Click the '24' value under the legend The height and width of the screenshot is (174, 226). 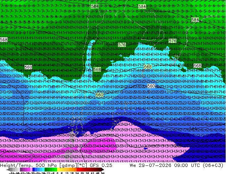tap(77, 173)
